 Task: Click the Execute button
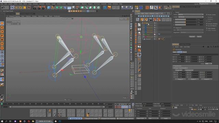[192, 37]
